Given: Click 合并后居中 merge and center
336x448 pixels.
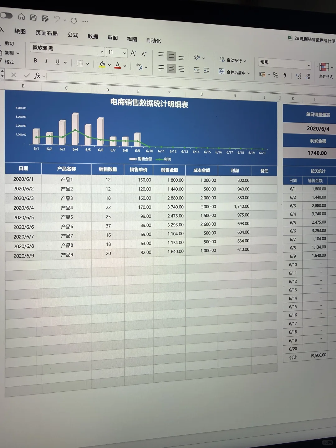Looking at the screenshot, I should (232, 72).
